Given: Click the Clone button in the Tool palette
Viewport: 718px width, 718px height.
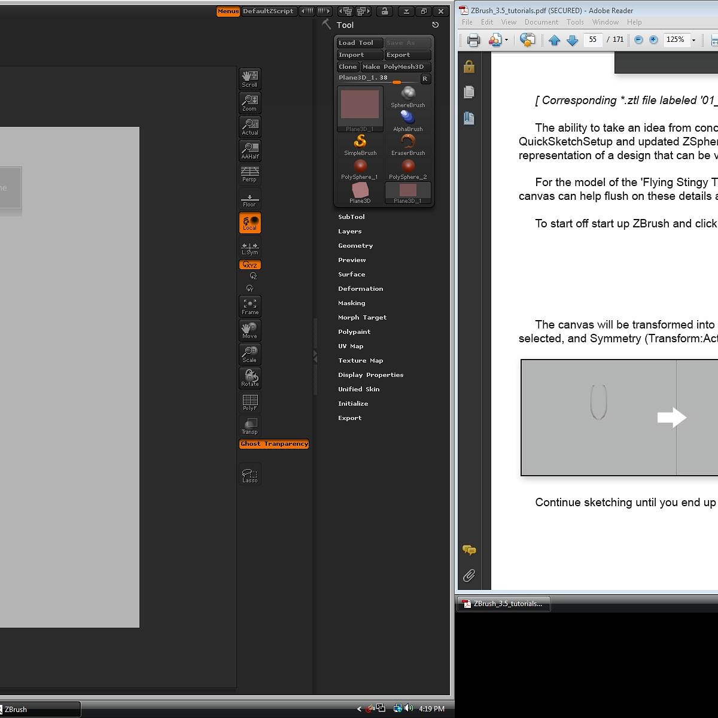Looking at the screenshot, I should [x=347, y=66].
